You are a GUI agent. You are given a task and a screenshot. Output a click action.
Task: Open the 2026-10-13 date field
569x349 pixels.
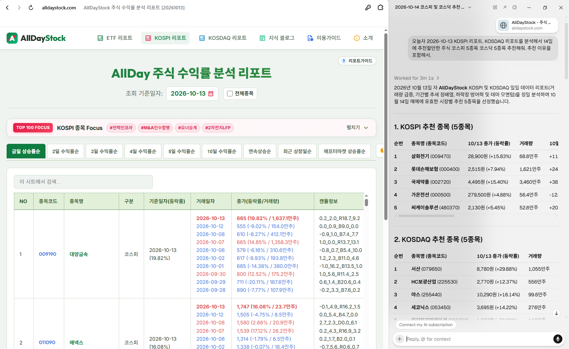click(192, 94)
